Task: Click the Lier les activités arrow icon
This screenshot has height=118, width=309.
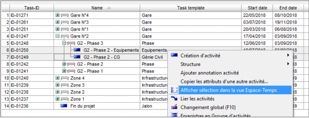Action: pyautogui.click(x=174, y=98)
